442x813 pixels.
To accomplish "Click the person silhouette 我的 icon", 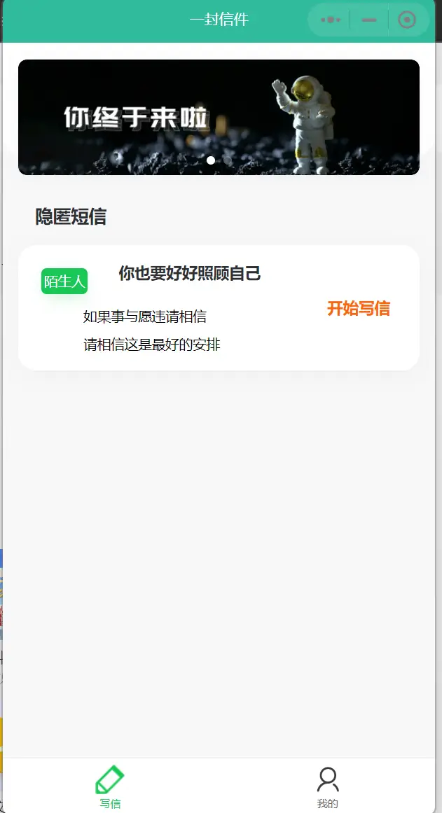I will [328, 779].
